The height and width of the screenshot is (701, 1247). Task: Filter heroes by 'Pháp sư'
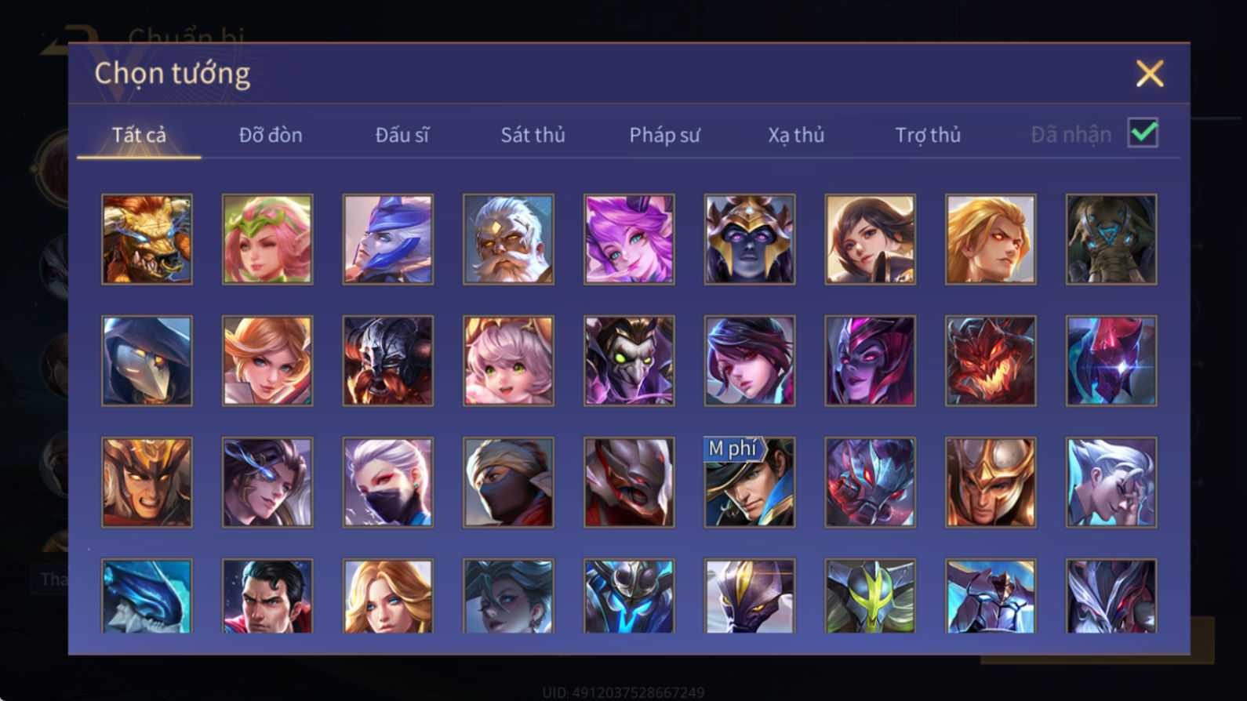tap(664, 135)
